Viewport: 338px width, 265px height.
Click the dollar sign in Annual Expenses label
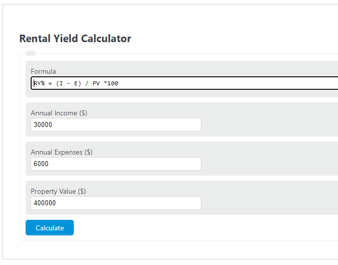[x=89, y=152]
